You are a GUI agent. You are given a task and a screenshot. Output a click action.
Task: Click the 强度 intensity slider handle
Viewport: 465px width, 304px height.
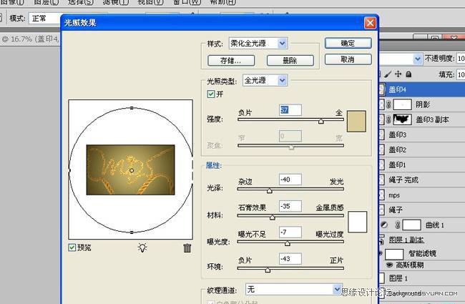tap(321, 121)
